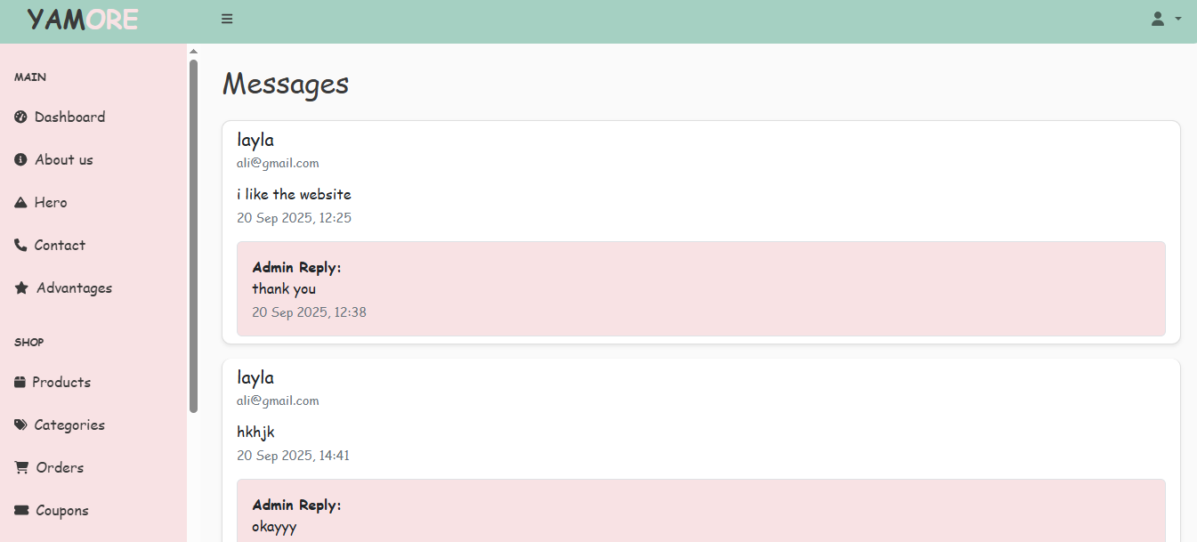Open the Categories sidebar link
Image resolution: width=1197 pixels, height=542 pixels.
(69, 425)
